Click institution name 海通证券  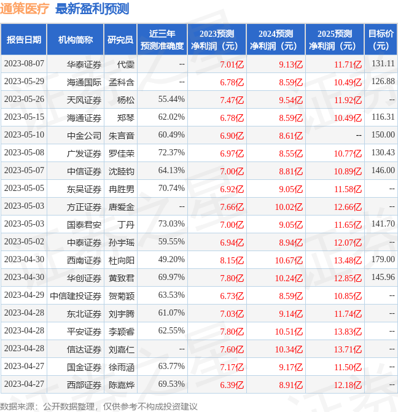[x=84, y=118]
